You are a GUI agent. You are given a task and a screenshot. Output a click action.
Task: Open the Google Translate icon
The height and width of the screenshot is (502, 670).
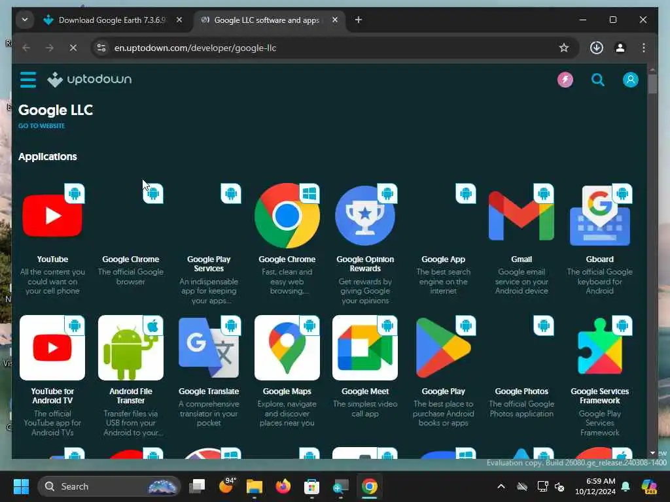coord(209,348)
